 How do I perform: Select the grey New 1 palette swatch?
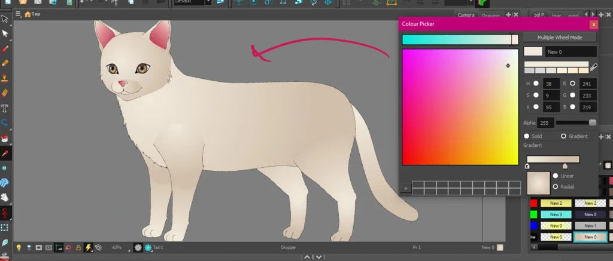coord(590,226)
